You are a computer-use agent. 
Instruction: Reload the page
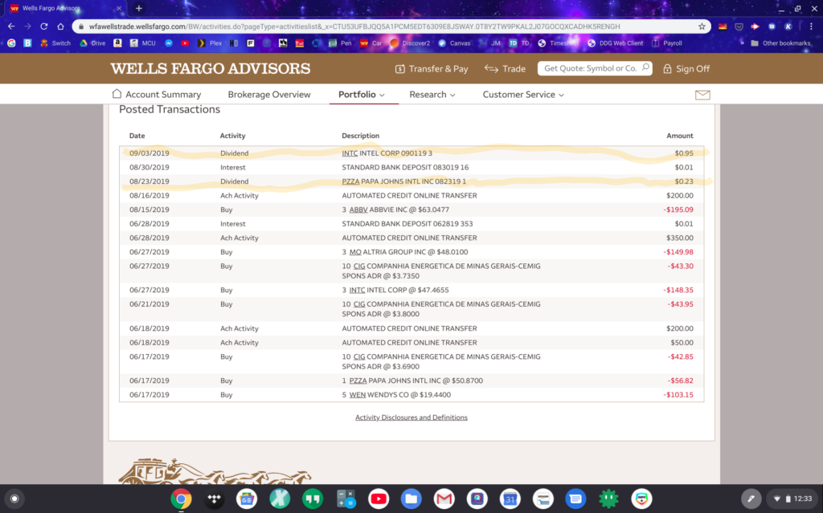[x=43, y=26]
